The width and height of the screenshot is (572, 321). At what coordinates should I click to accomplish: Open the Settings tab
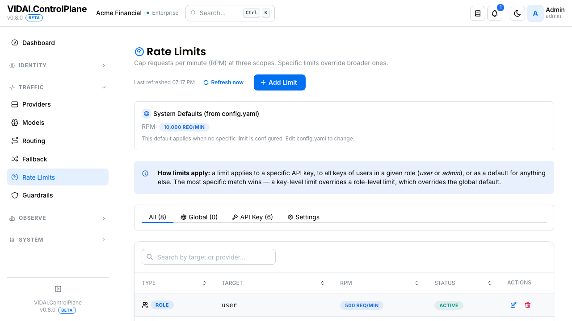click(303, 217)
